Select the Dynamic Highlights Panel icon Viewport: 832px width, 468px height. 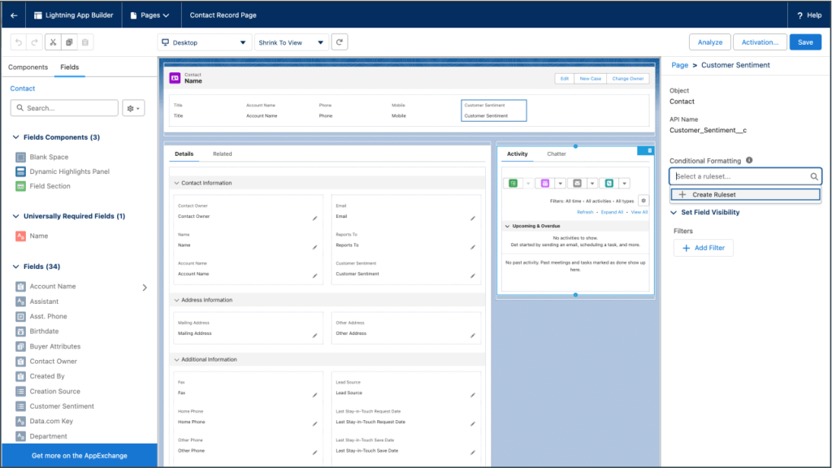[20, 171]
